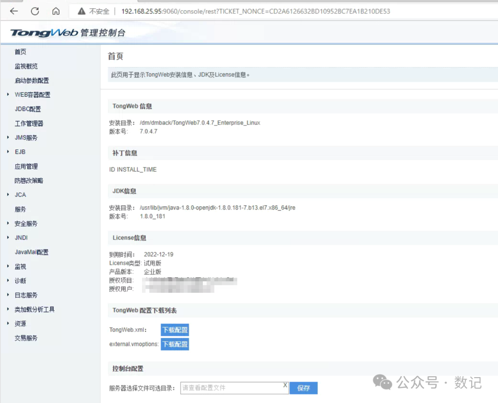Download config for TongWeb.xml
Viewport: 498px width, 403px height.
(175, 330)
